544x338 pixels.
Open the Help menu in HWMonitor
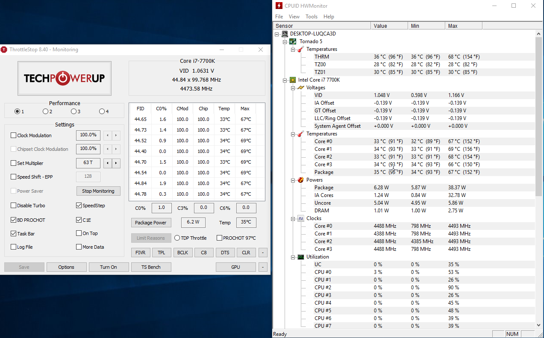pyautogui.click(x=329, y=17)
